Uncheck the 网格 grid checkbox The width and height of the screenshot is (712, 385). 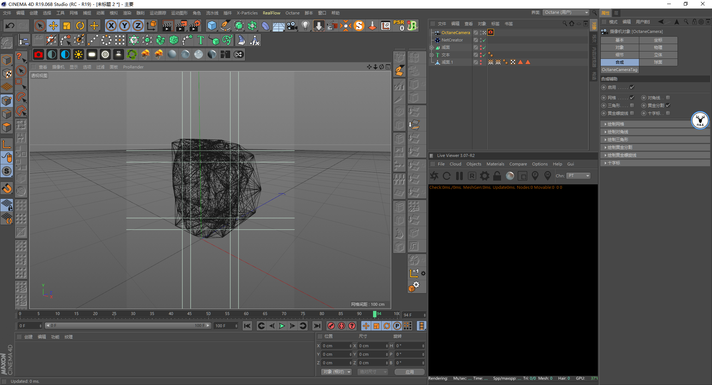coord(632,98)
